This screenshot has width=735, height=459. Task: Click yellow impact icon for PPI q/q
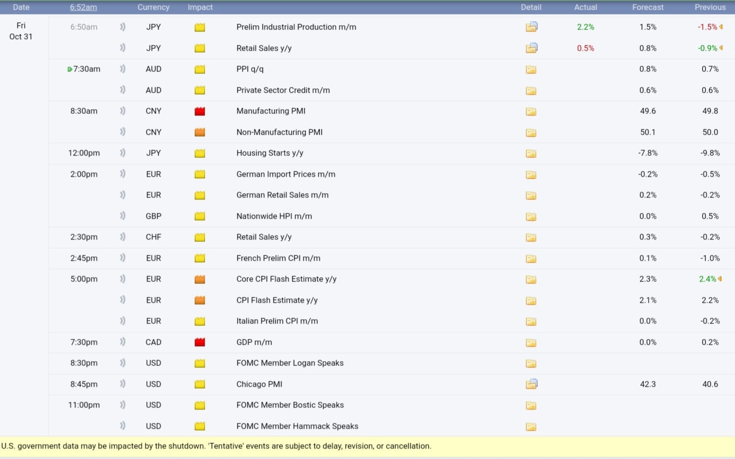coord(199,70)
